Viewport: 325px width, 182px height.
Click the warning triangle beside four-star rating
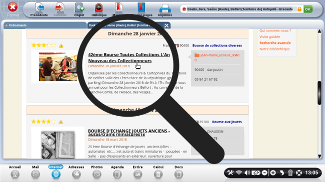(x=60, y=122)
